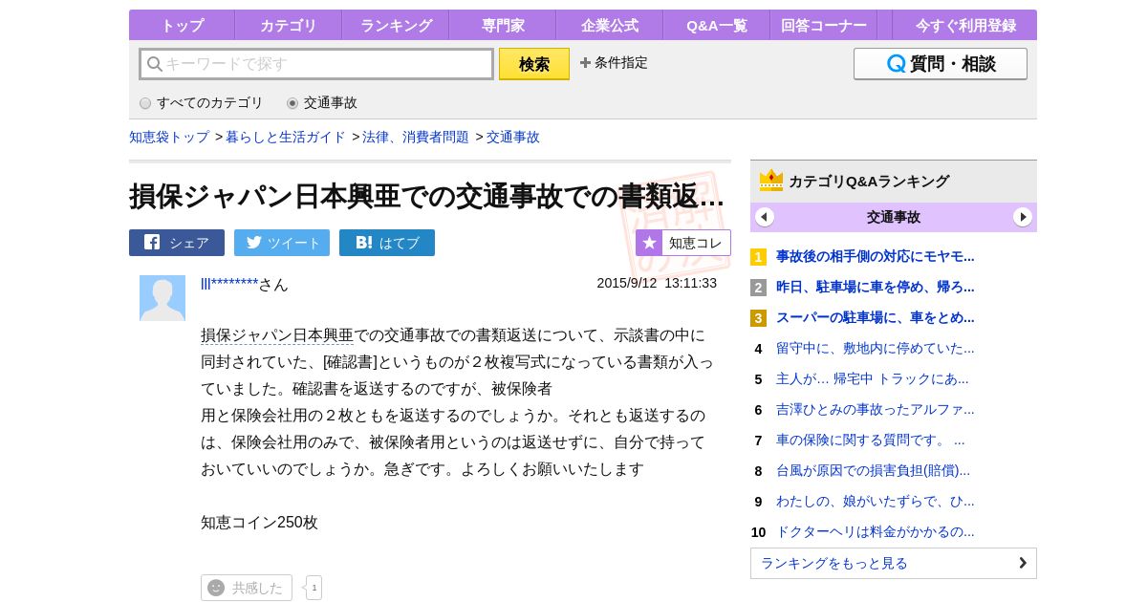Show next ranking category with right arrow
Screen dimensions: 1147x602
[1023, 217]
